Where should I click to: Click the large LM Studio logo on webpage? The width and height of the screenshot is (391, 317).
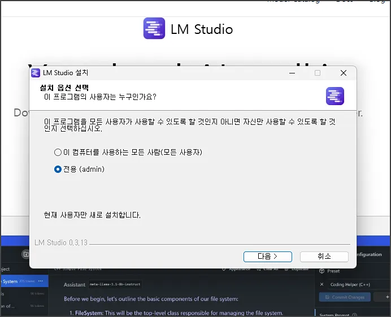[154, 28]
